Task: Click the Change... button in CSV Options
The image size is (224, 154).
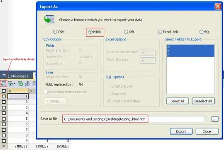Action: pyautogui.click(x=55, y=101)
